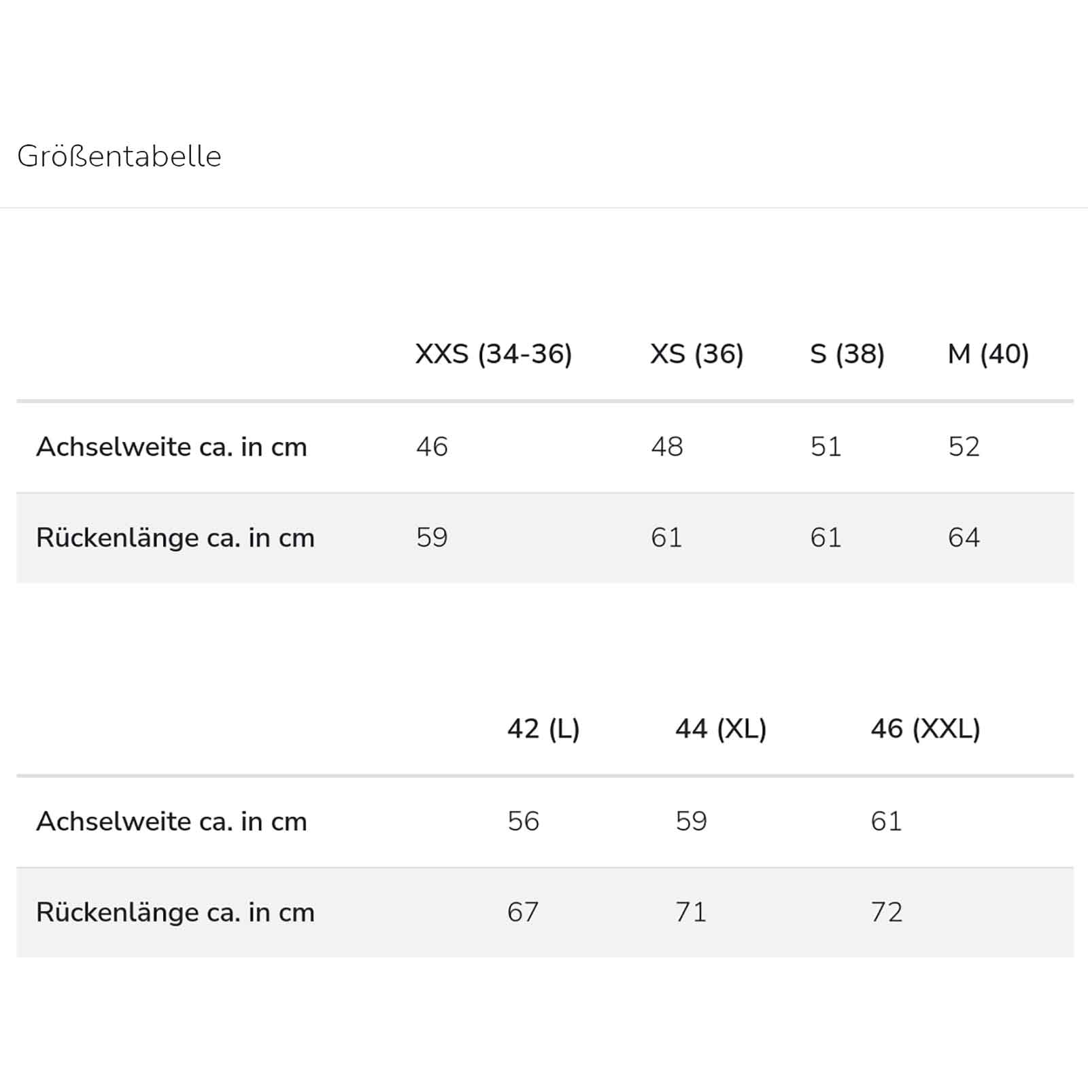Image resolution: width=1088 pixels, height=1088 pixels.
Task: Select Achselweite value 48 for XS
Action: [666, 447]
